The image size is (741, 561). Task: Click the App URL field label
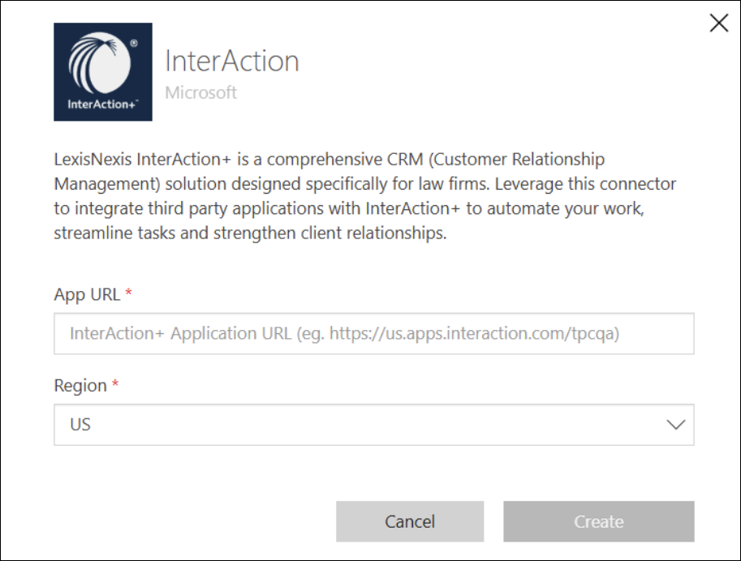coord(87,294)
